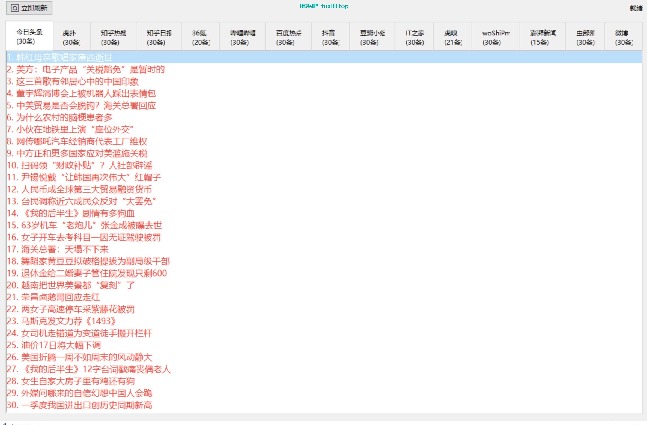This screenshot has width=647, height=425.
Task: Click the 佛系吧 foxi8.top link
Action: tap(324, 6)
